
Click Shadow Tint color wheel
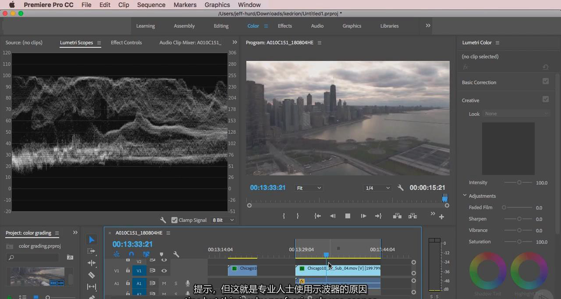[x=489, y=271]
